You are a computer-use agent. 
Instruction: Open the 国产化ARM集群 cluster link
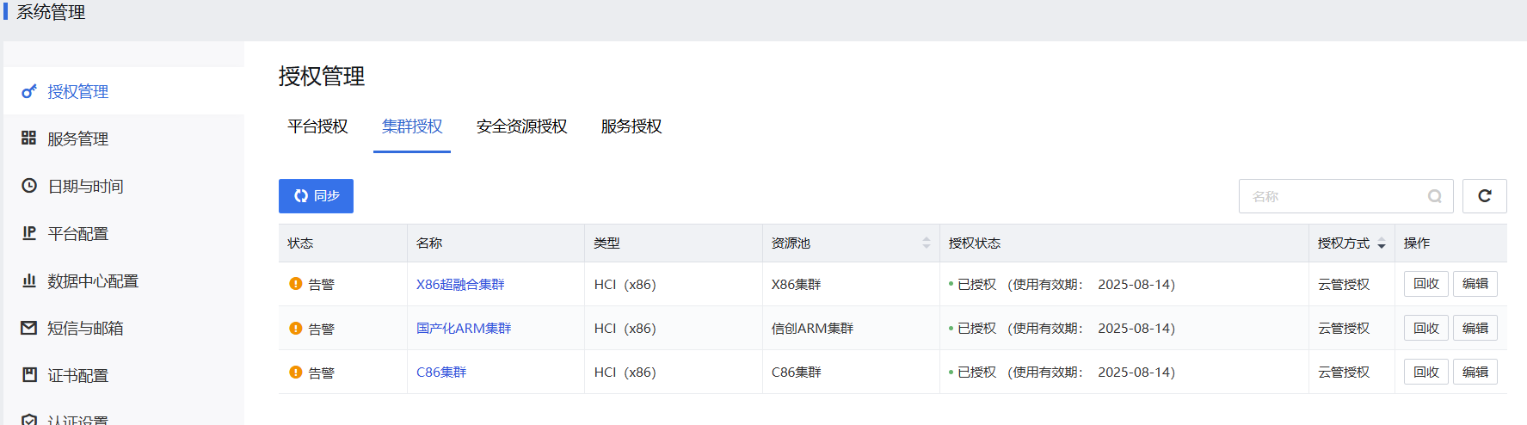tap(464, 329)
